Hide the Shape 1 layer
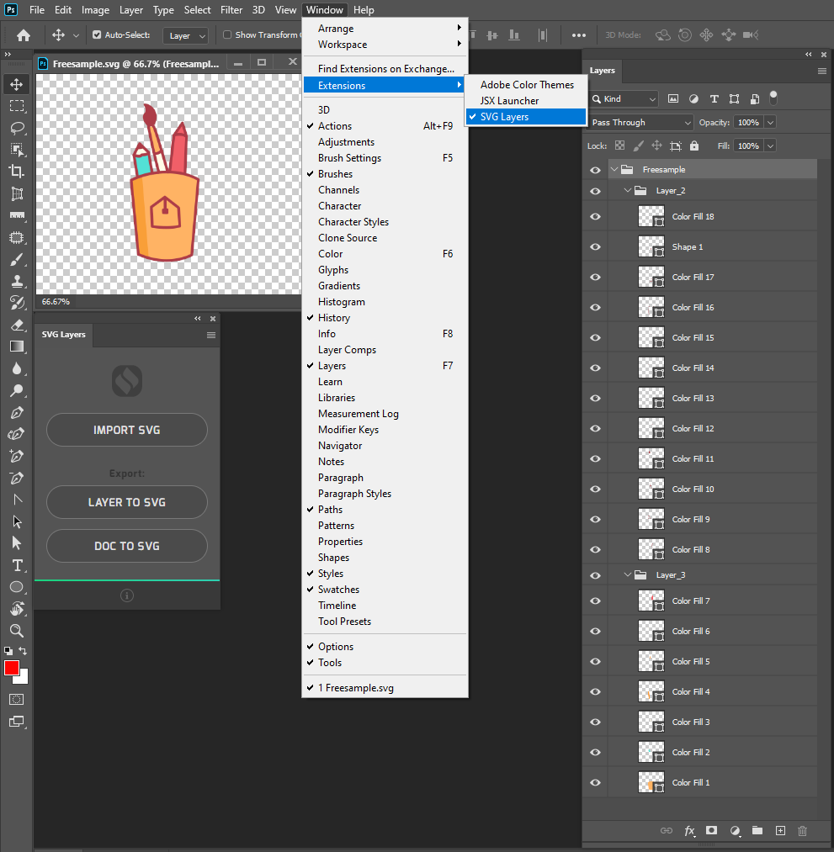This screenshot has height=852, width=834. coord(595,246)
